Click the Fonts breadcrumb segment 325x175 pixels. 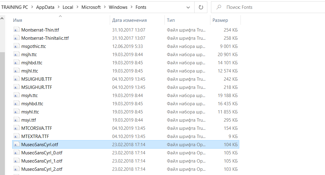pos(141,7)
